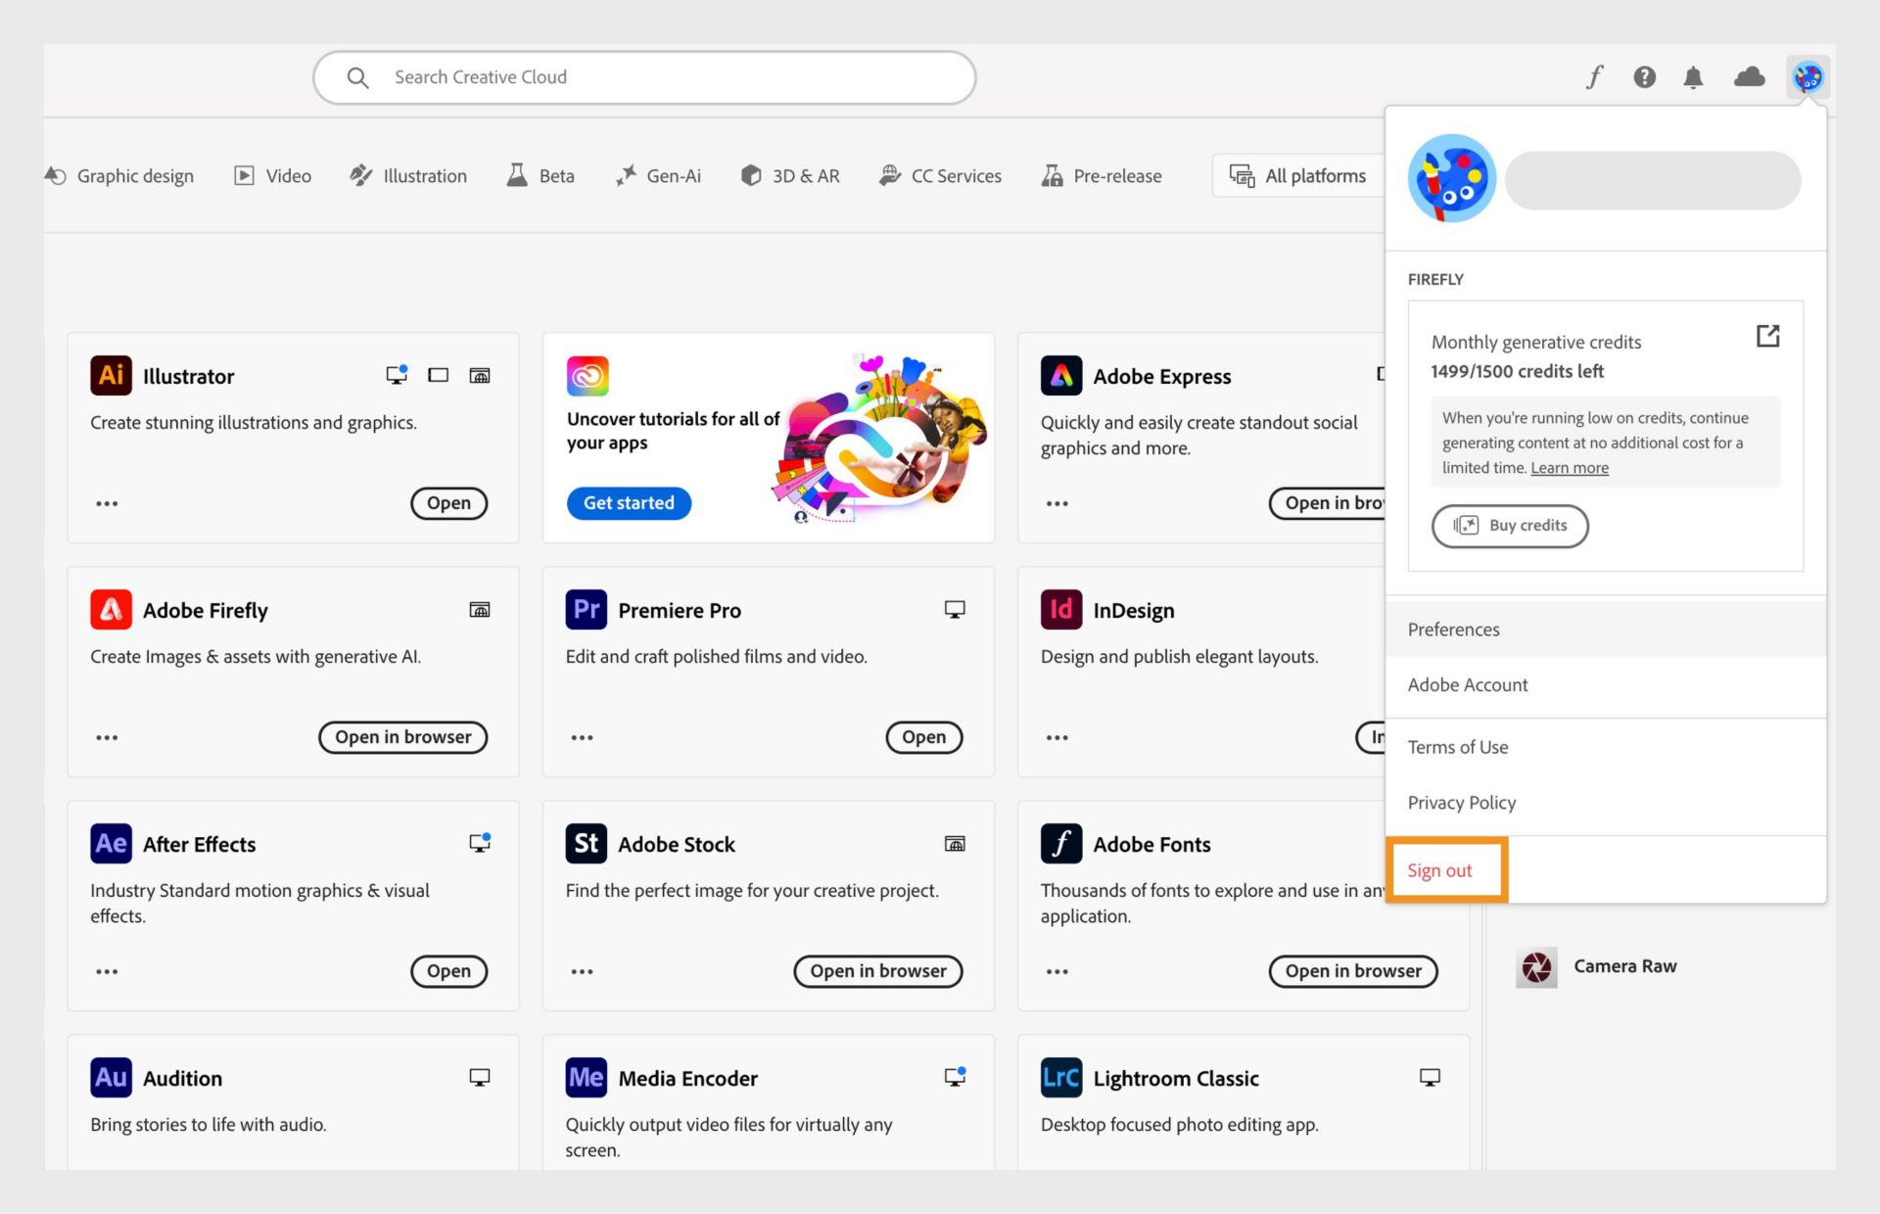
Task: Select the Gen-Ai tab
Action: (x=665, y=174)
